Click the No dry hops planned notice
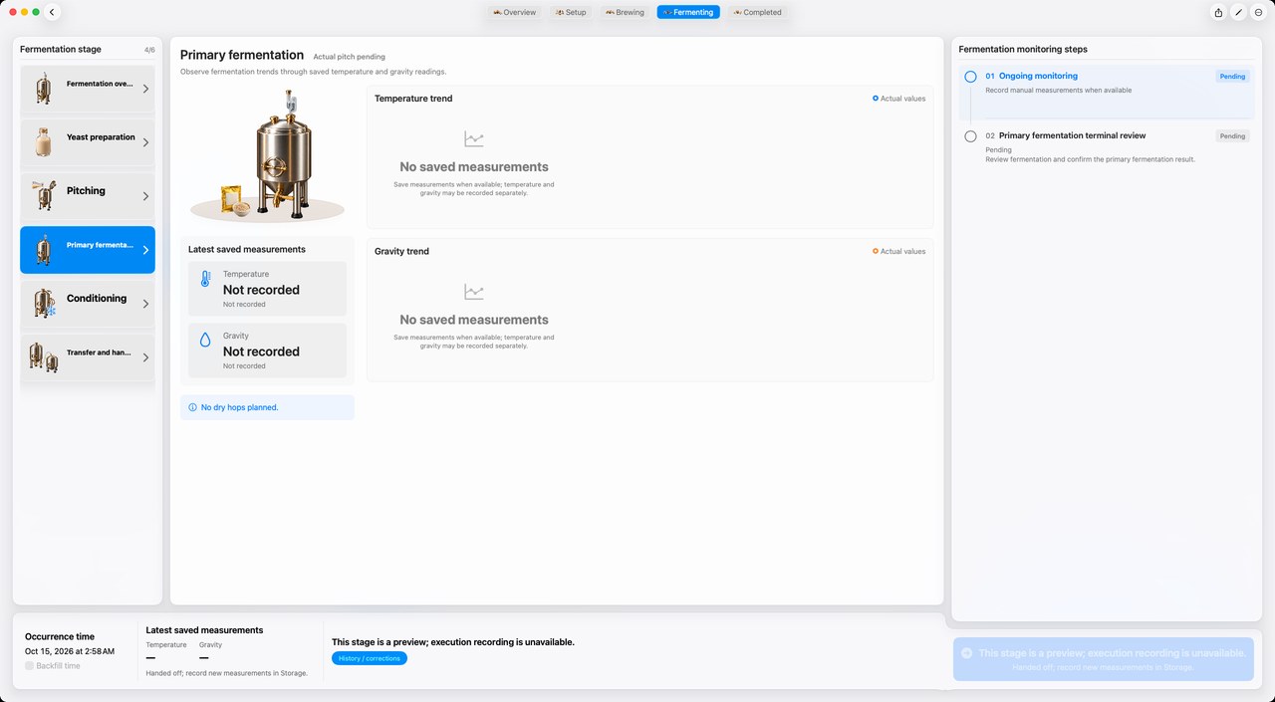The image size is (1275, 702). (267, 407)
